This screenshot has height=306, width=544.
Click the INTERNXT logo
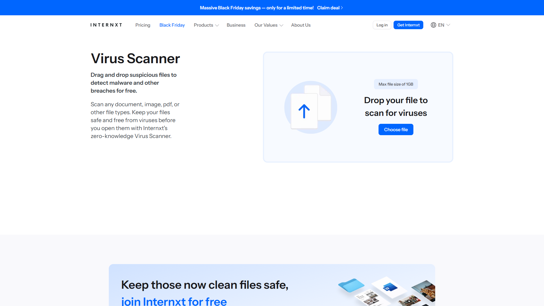(x=106, y=25)
